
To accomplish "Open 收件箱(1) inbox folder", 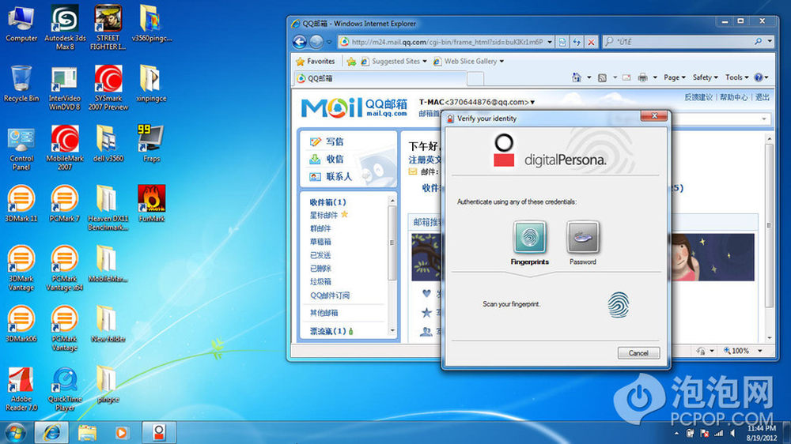I will pos(328,202).
